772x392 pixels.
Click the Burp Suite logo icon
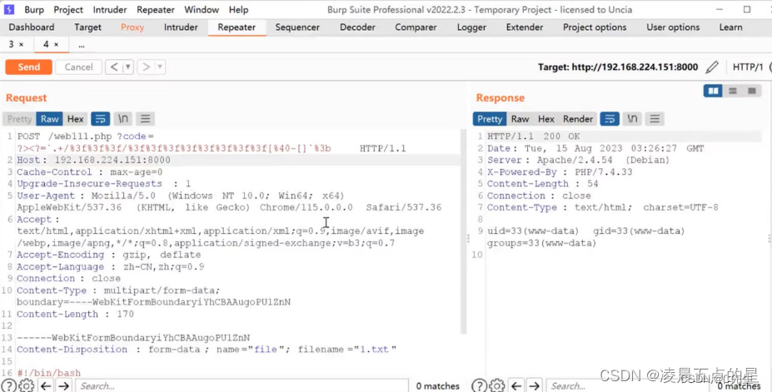click(x=9, y=9)
